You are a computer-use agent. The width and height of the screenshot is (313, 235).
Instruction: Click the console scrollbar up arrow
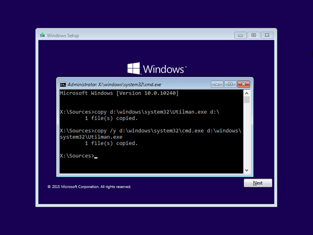click(247, 92)
